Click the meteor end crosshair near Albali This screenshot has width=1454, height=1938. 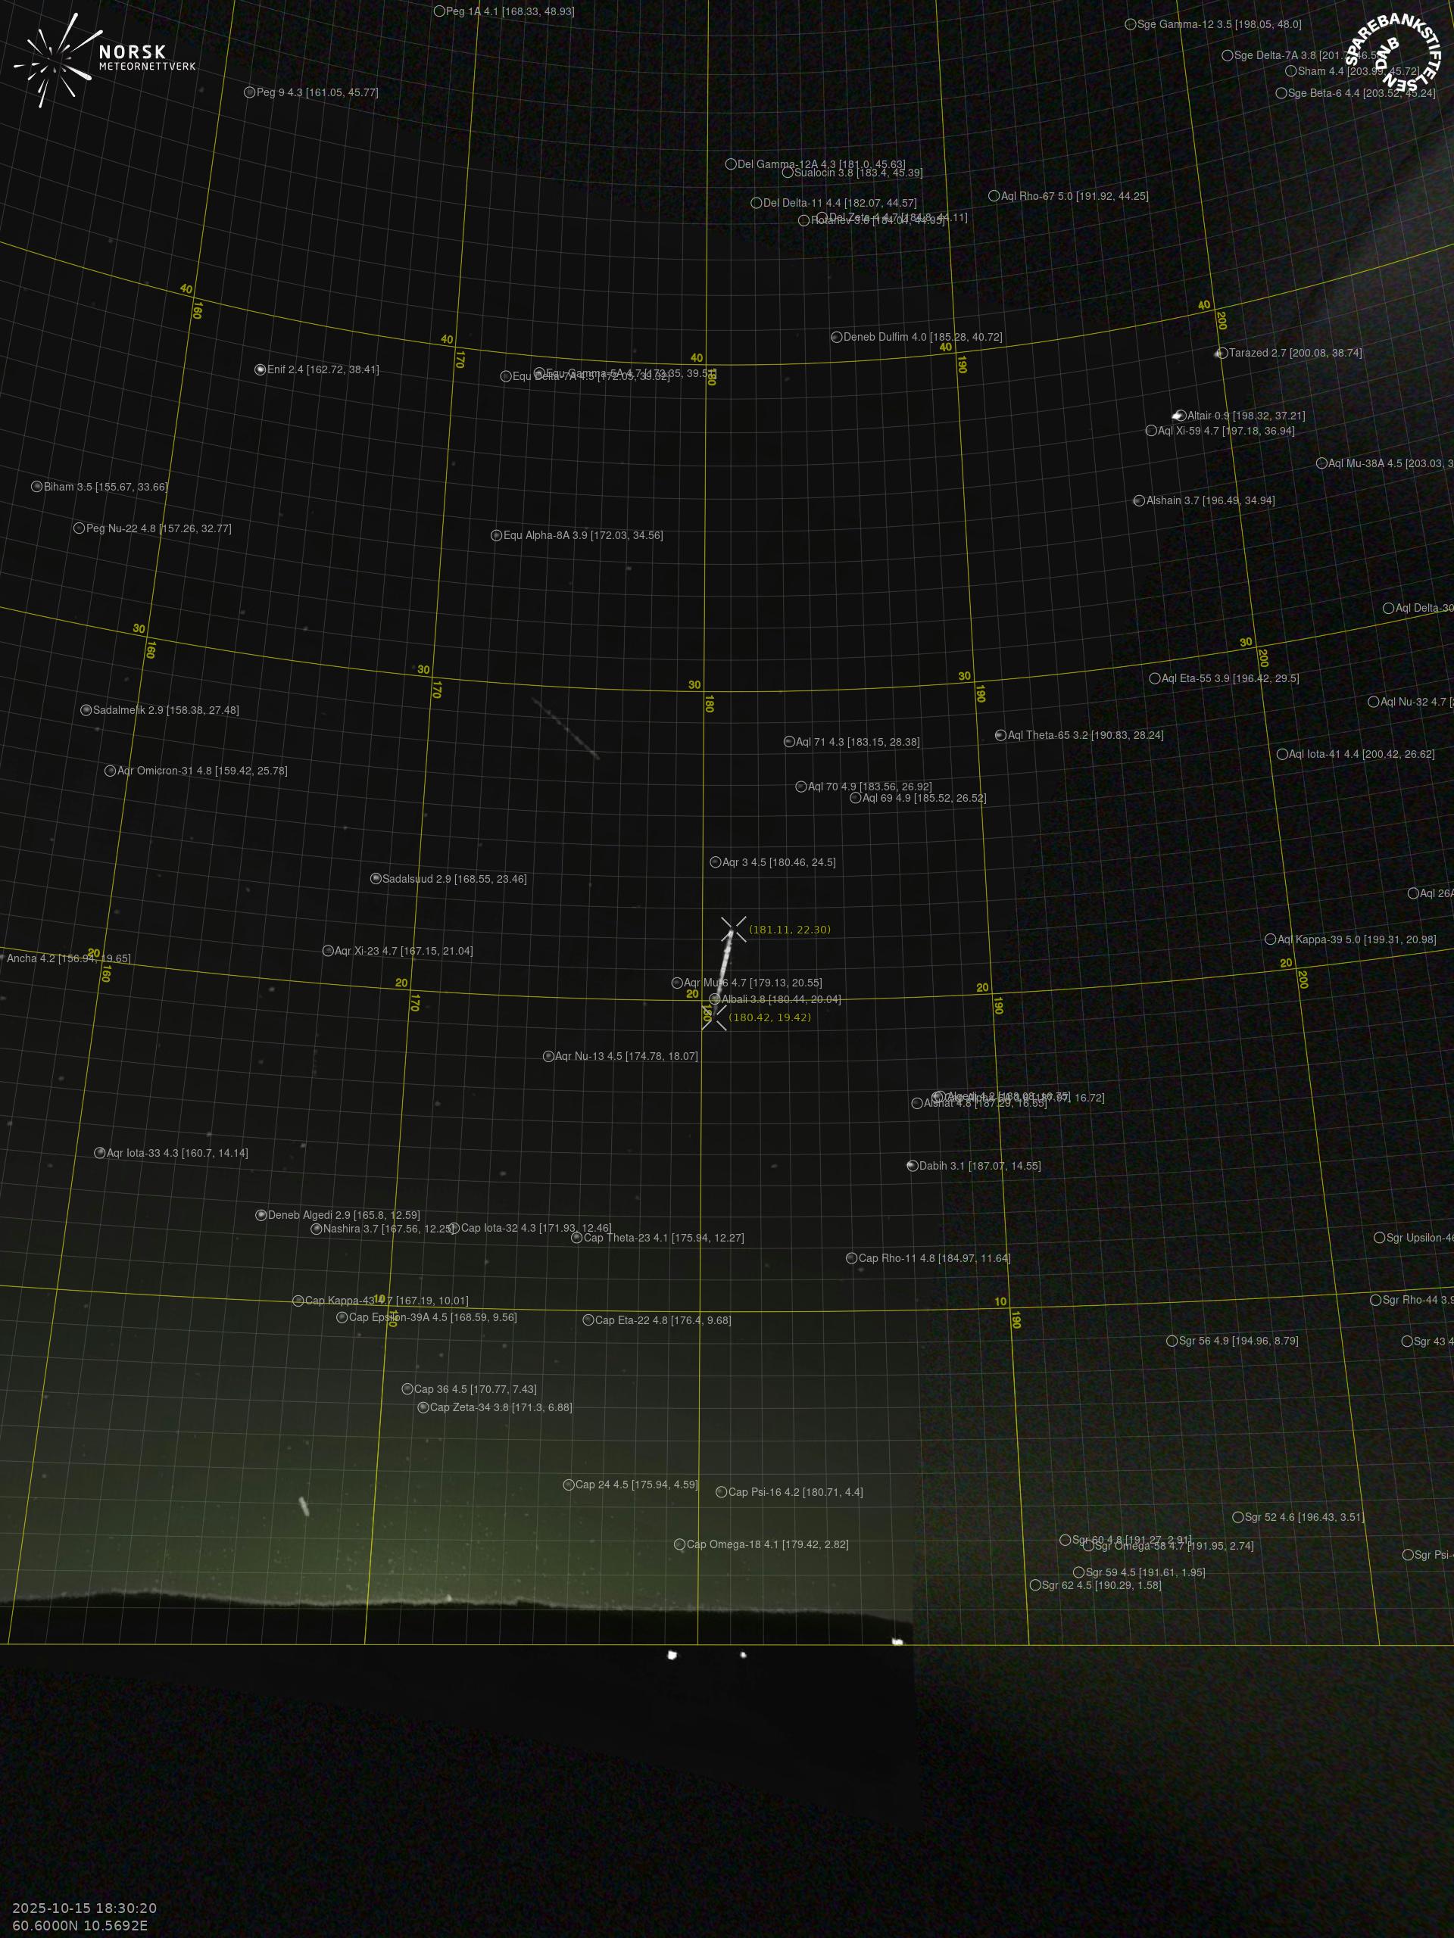(714, 1017)
